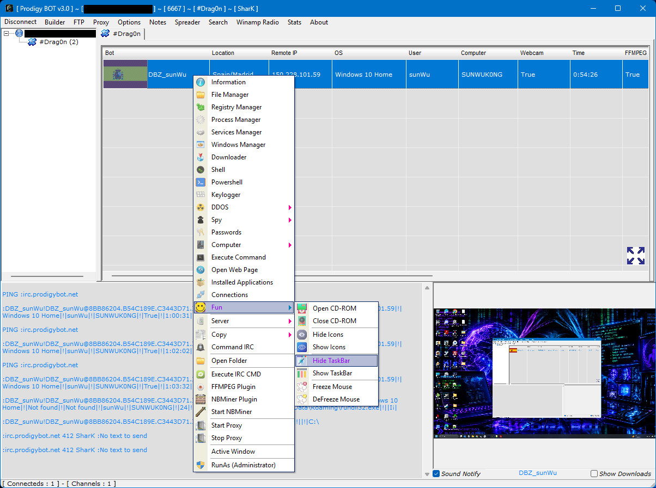Open the Builder menu
Screen dimensions: 656x488
(x=55, y=22)
